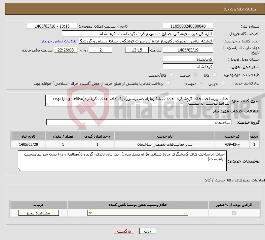
Task: Click the شماره نیاز field 1105003240000048
Action: (188, 26)
